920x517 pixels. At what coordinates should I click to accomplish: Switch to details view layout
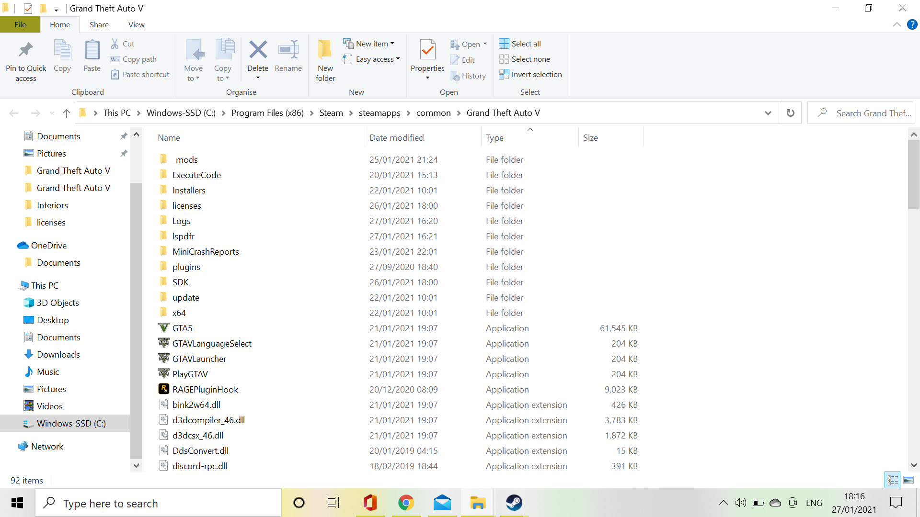click(x=893, y=480)
